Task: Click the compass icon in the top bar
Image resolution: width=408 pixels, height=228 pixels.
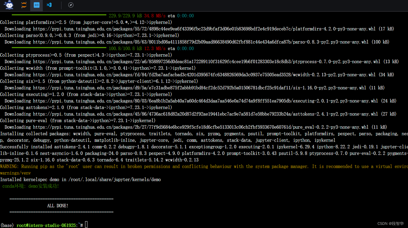Action: 71,5
